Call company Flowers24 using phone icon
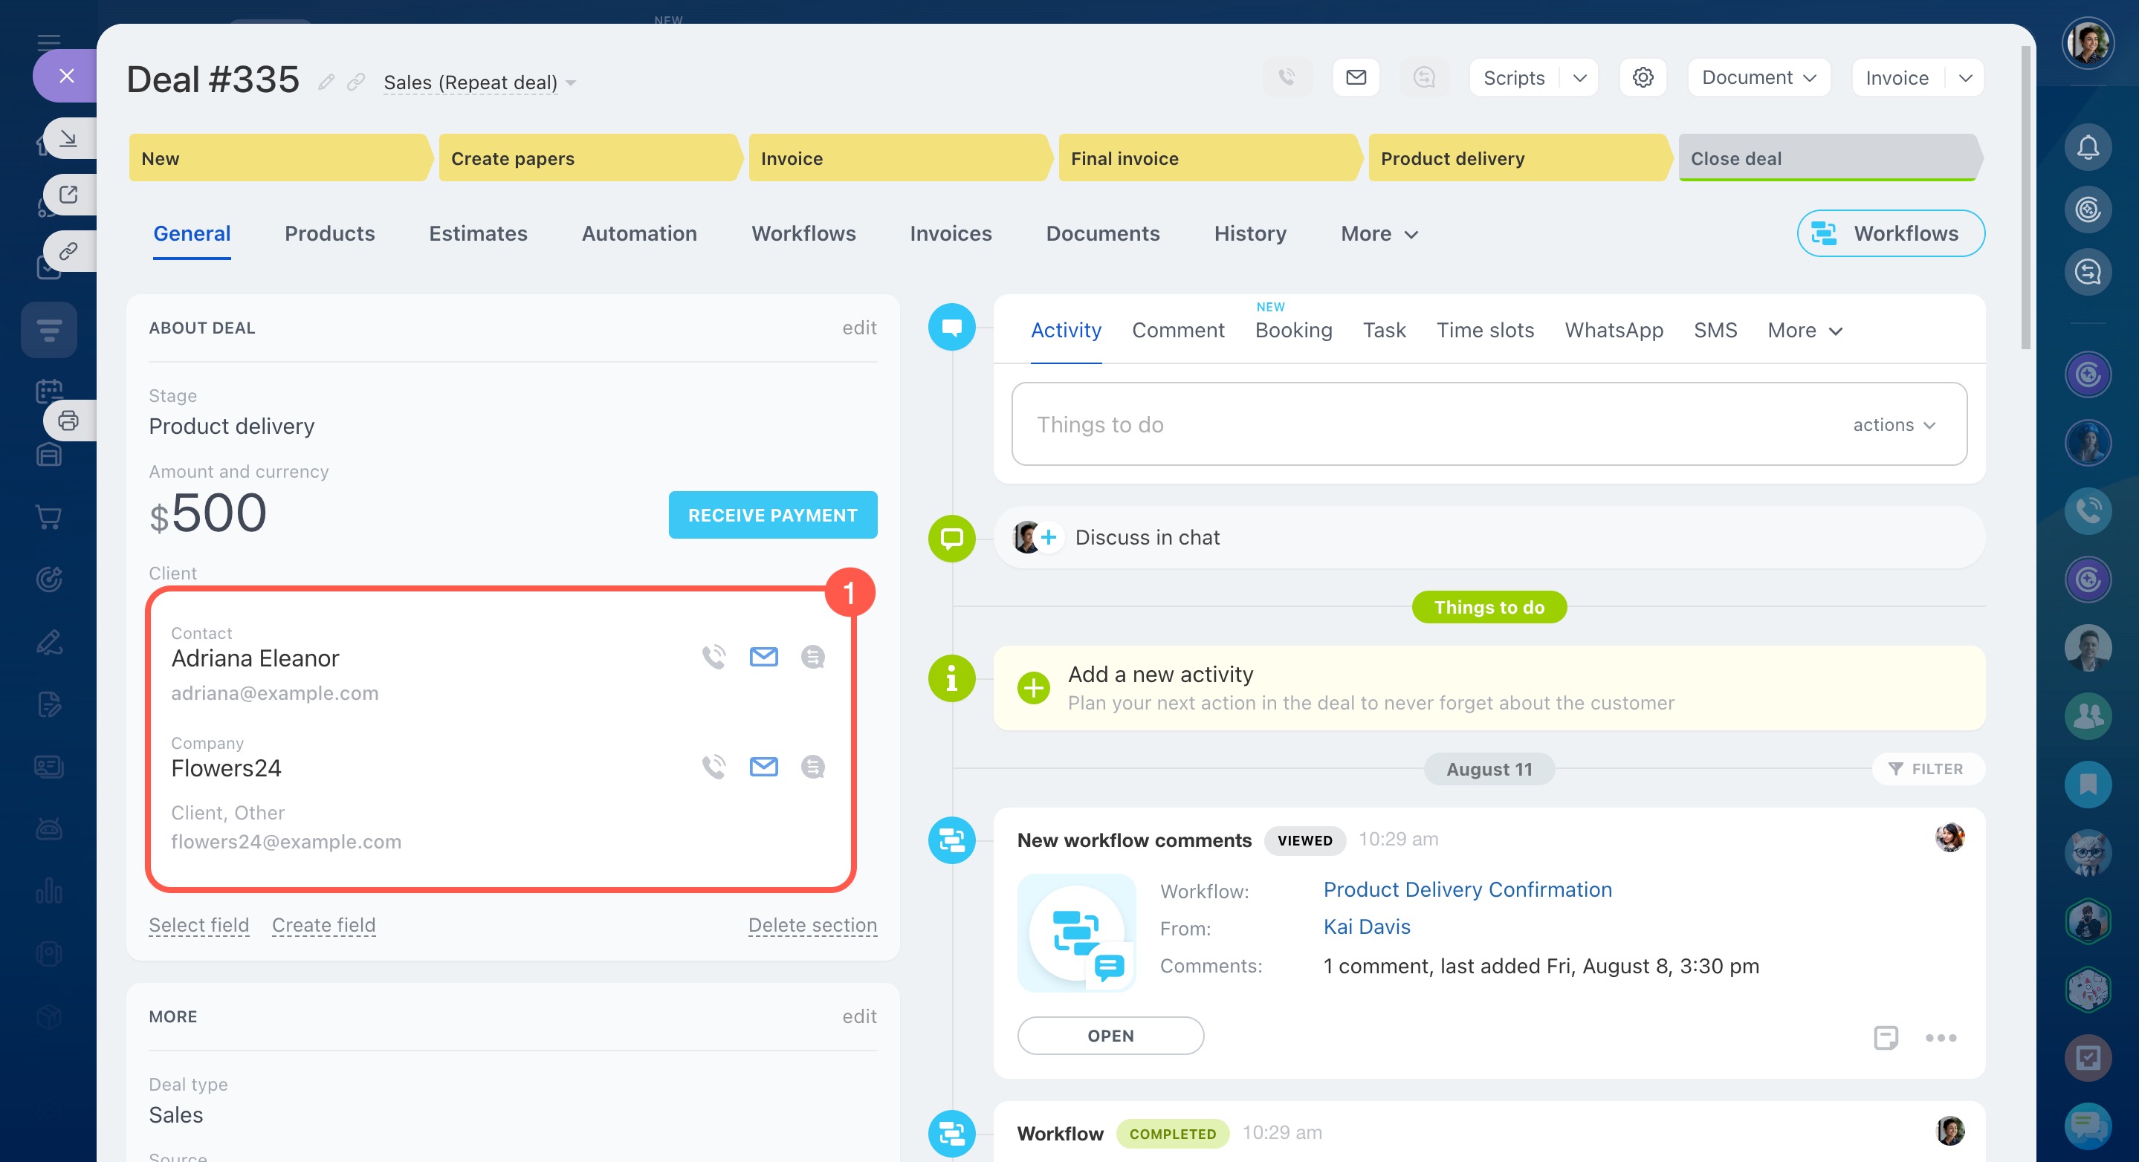Image resolution: width=2139 pixels, height=1162 pixels. point(713,766)
